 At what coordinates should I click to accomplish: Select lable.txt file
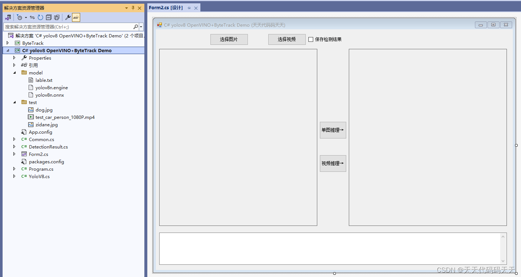click(x=44, y=80)
